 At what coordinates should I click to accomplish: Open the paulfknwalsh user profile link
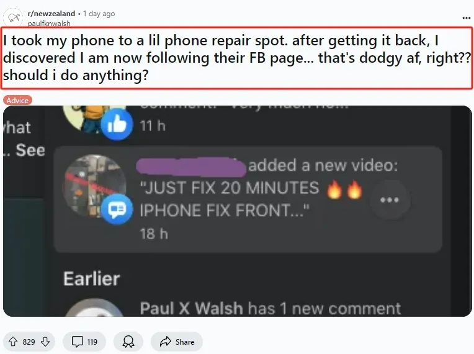(49, 24)
